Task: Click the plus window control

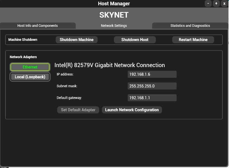Action: click(216, 3)
